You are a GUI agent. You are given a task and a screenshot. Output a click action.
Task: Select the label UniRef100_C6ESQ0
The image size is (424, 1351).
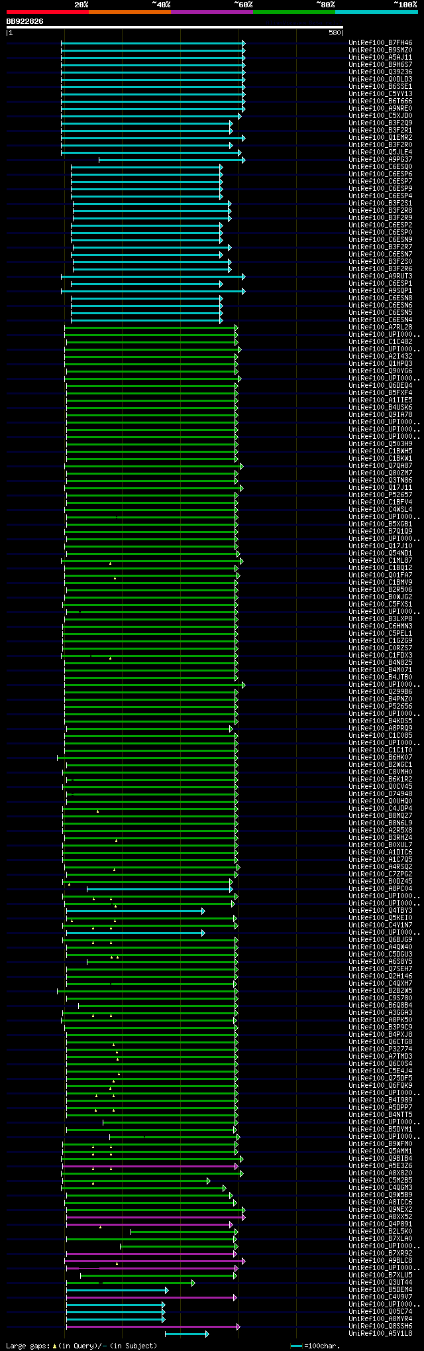tap(380, 167)
